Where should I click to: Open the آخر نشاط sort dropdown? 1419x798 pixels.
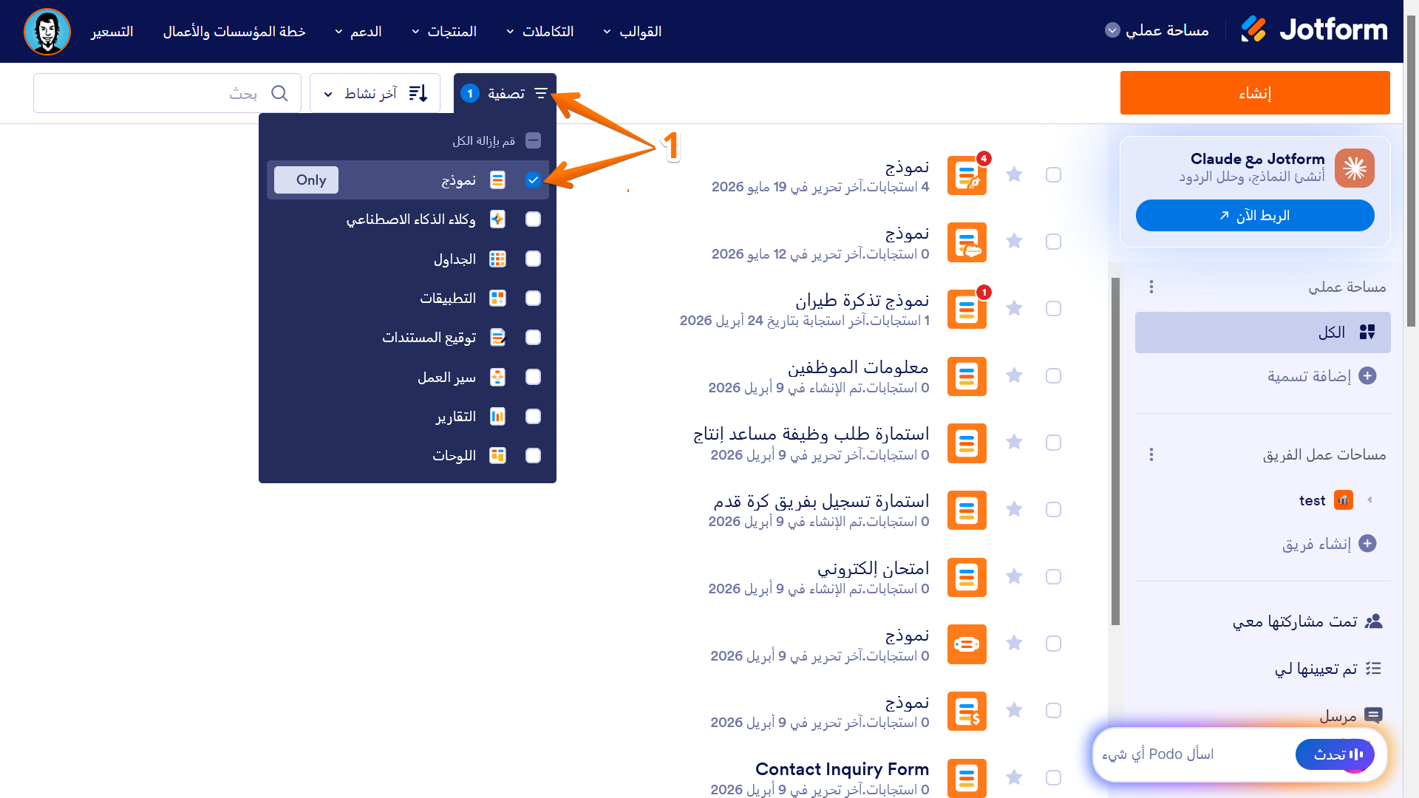tap(375, 93)
